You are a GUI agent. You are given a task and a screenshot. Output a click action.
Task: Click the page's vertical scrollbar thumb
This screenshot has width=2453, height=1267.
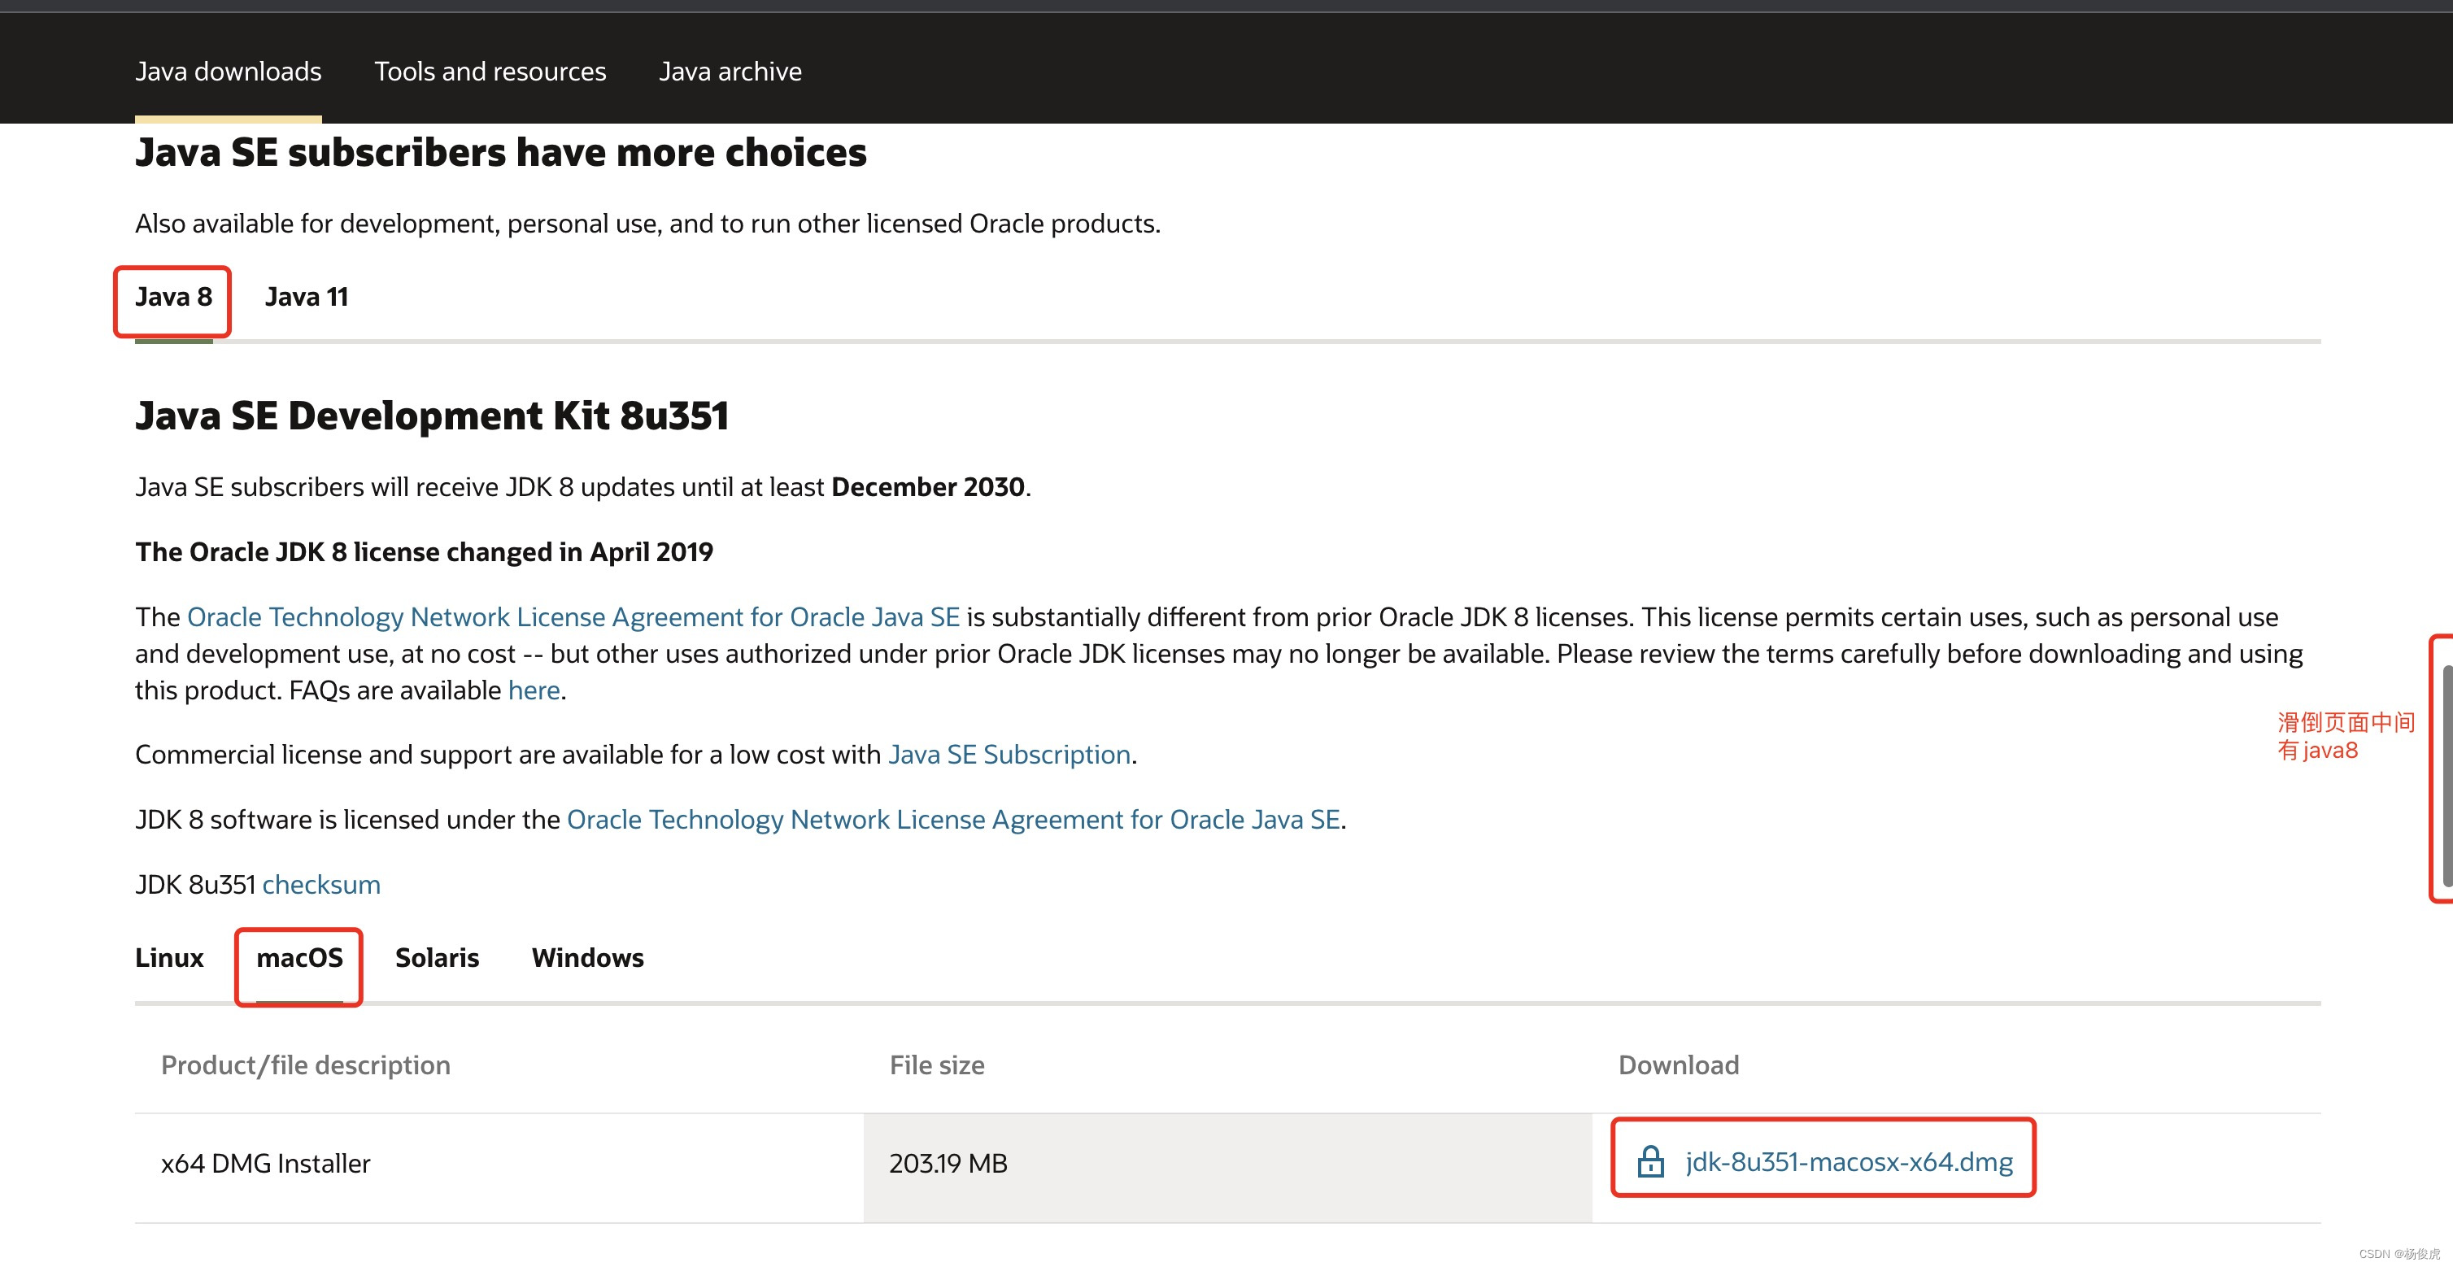point(2447,776)
